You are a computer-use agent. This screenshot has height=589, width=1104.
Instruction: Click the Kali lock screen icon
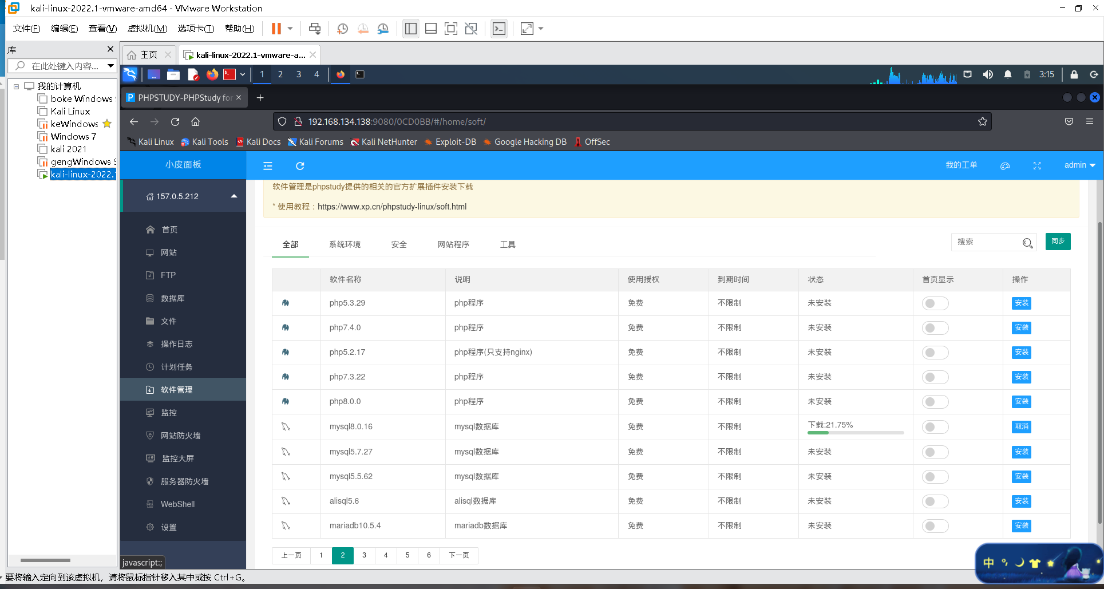coord(1074,74)
